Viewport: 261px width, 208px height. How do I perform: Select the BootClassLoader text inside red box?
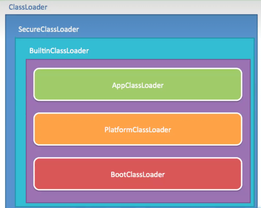pos(138,174)
